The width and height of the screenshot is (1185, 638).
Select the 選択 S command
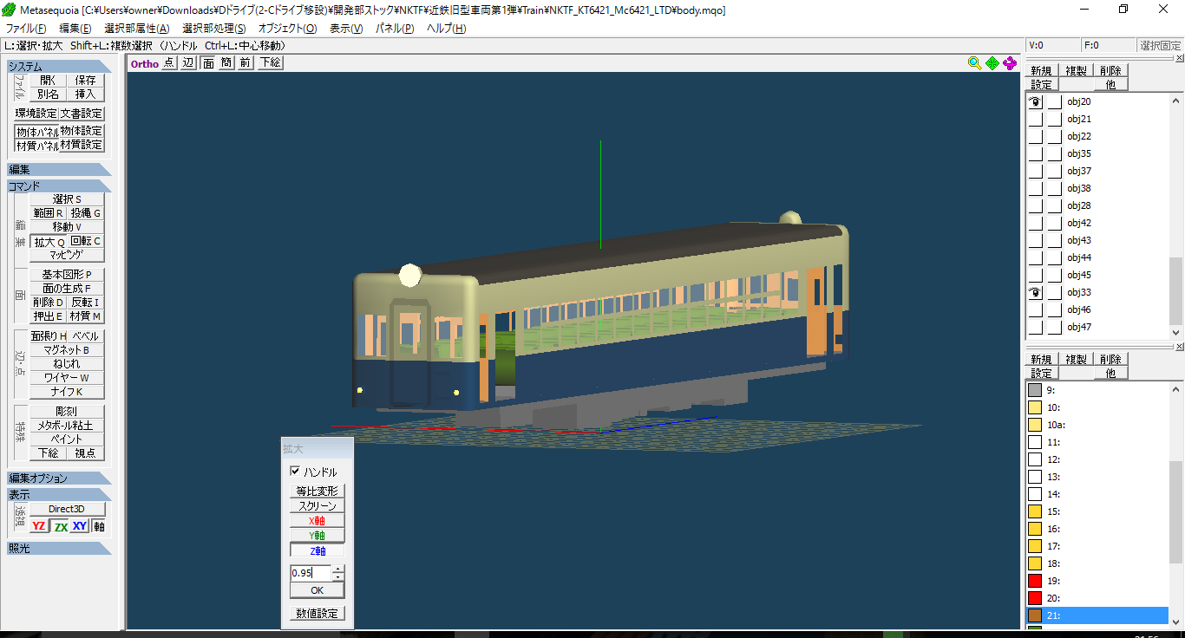tap(67, 199)
